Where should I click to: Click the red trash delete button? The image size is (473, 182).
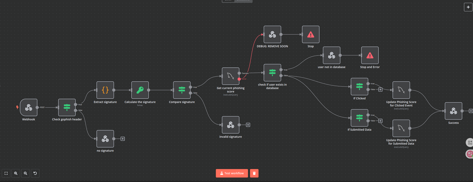click(254, 173)
